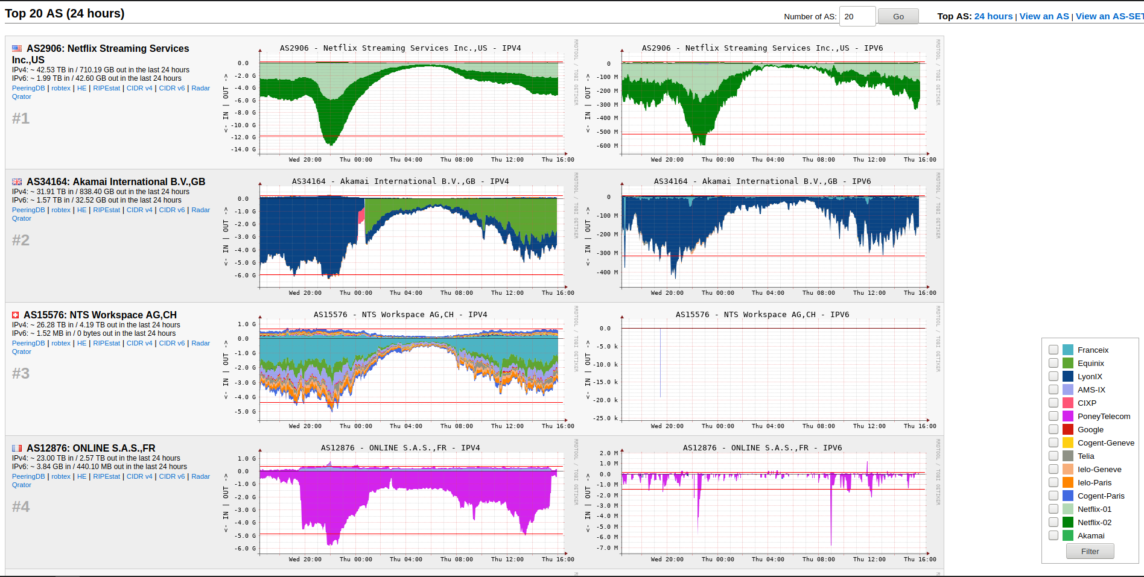Open the 24 hours Top AS view
Viewport: 1144px width, 577px height.
coord(993,16)
